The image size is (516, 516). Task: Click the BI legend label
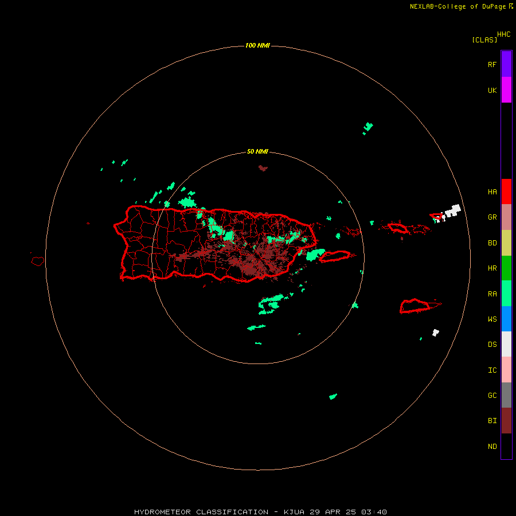click(492, 421)
